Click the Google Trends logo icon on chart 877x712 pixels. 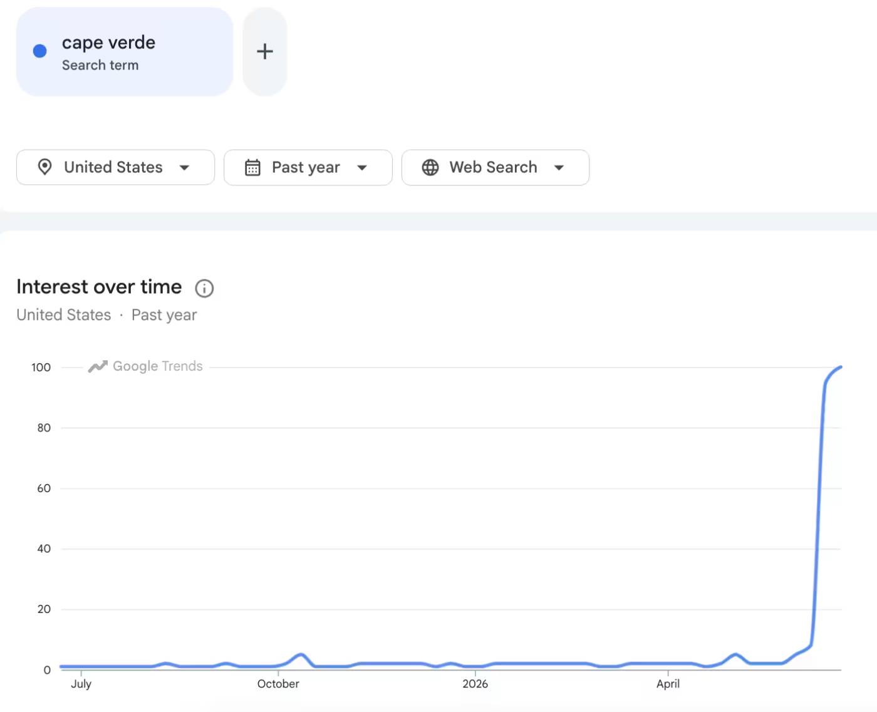pos(98,366)
